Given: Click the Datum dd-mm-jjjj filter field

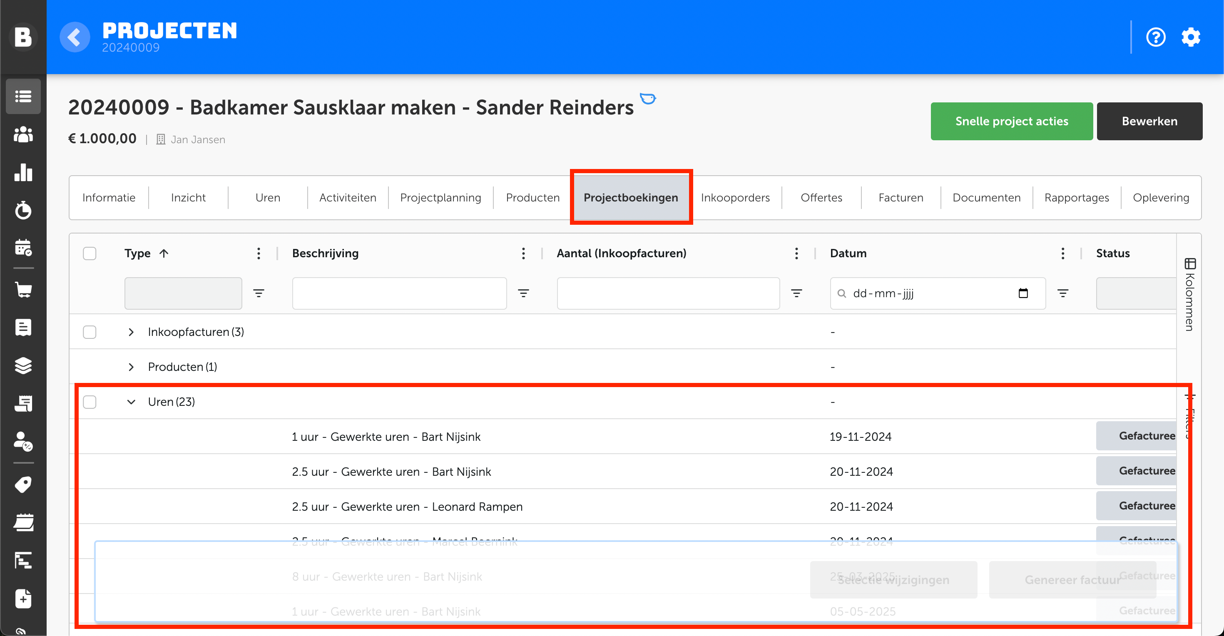Looking at the screenshot, I should (x=938, y=293).
